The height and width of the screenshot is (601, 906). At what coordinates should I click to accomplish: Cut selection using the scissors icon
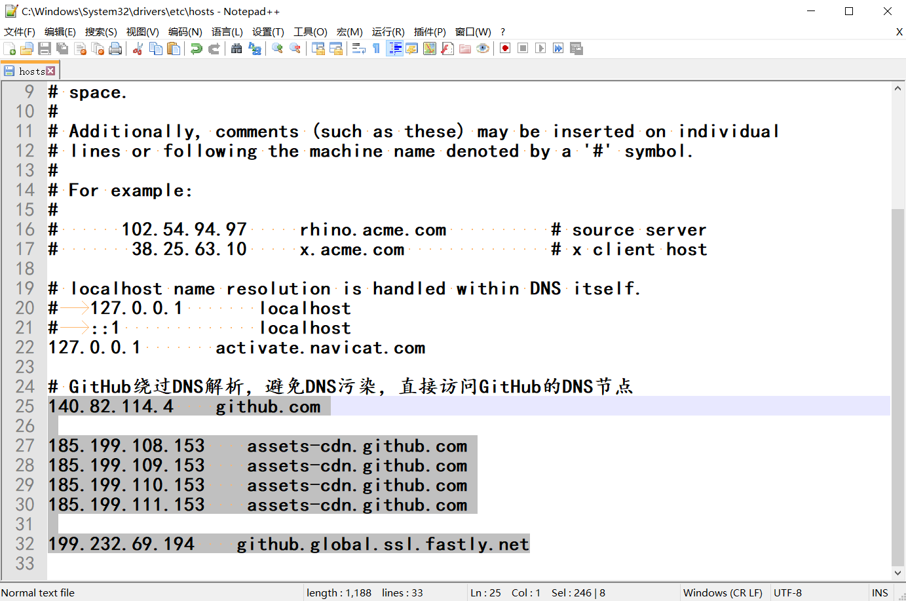pos(138,48)
